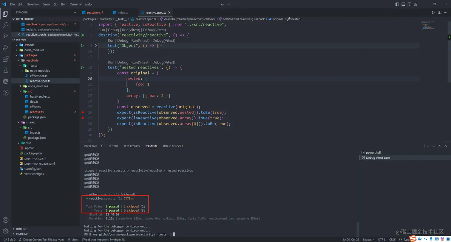Viewport: 451px width, 242px height.
Task: Close the bottom panel
Action: 446,146
